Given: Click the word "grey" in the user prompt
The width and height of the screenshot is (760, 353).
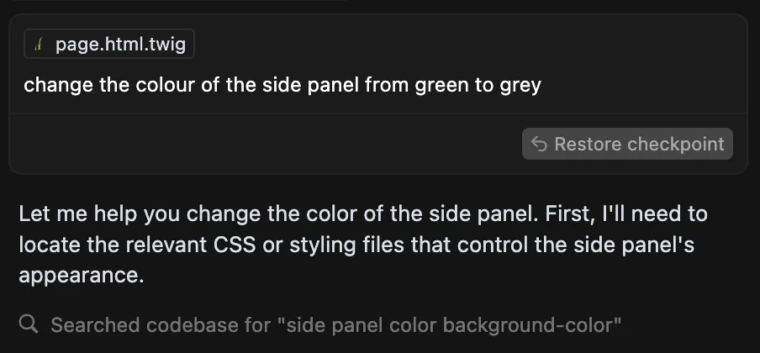Looking at the screenshot, I should pyautogui.click(x=520, y=85).
